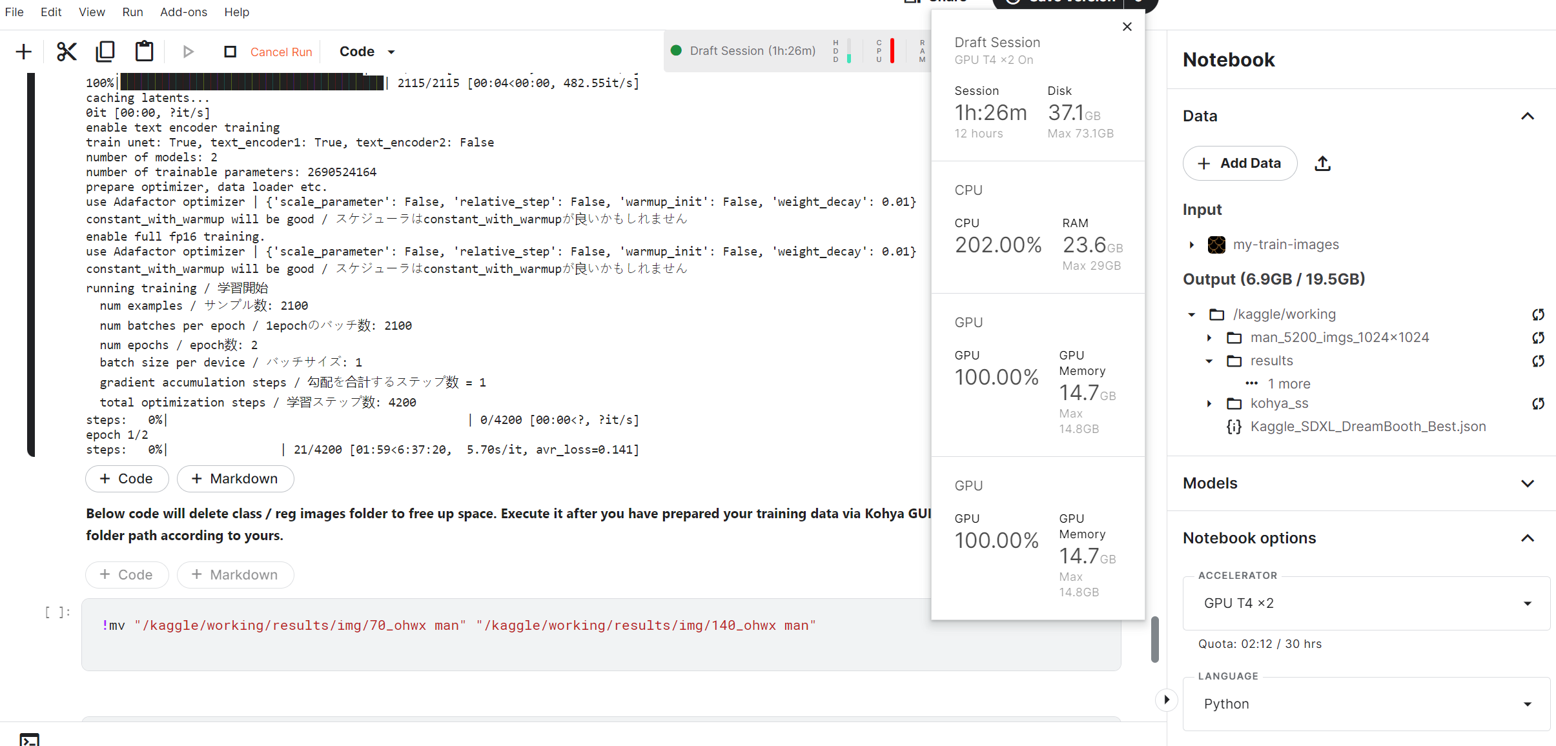The image size is (1556, 746).
Task: Click the Cancel Run button
Action: 281,52
